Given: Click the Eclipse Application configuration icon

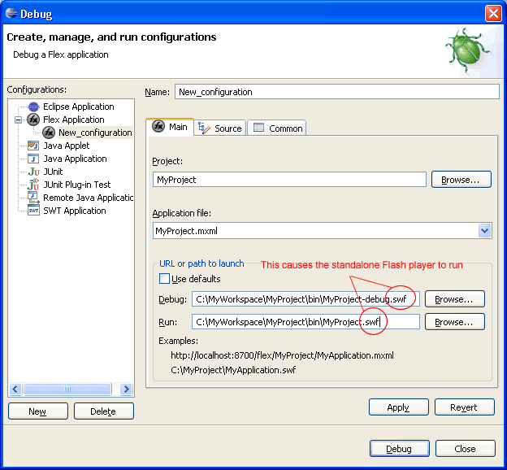Looking at the screenshot, I should click(33, 107).
